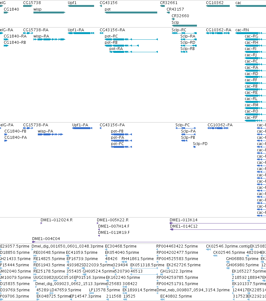Select the Sclp gene bar
The height and width of the screenshot is (301, 266).
coord(184,26)
